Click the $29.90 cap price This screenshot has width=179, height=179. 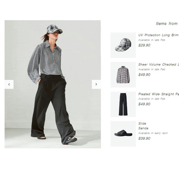144,45
